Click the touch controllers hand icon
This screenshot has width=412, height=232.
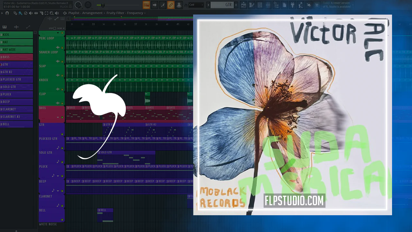click(309, 5)
